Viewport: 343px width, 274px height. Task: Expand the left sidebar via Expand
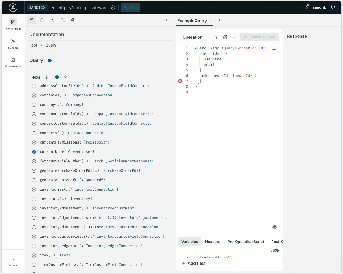(13, 261)
